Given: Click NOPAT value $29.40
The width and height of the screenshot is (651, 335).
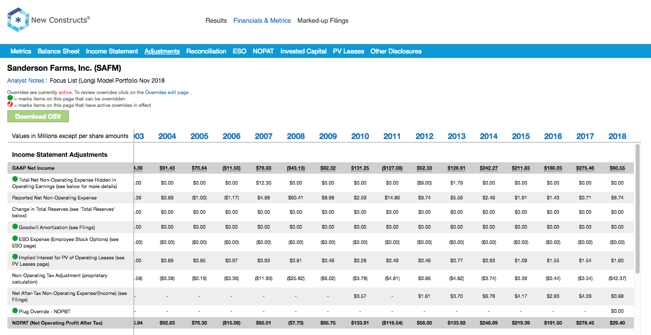Looking at the screenshot, I should [x=617, y=323].
